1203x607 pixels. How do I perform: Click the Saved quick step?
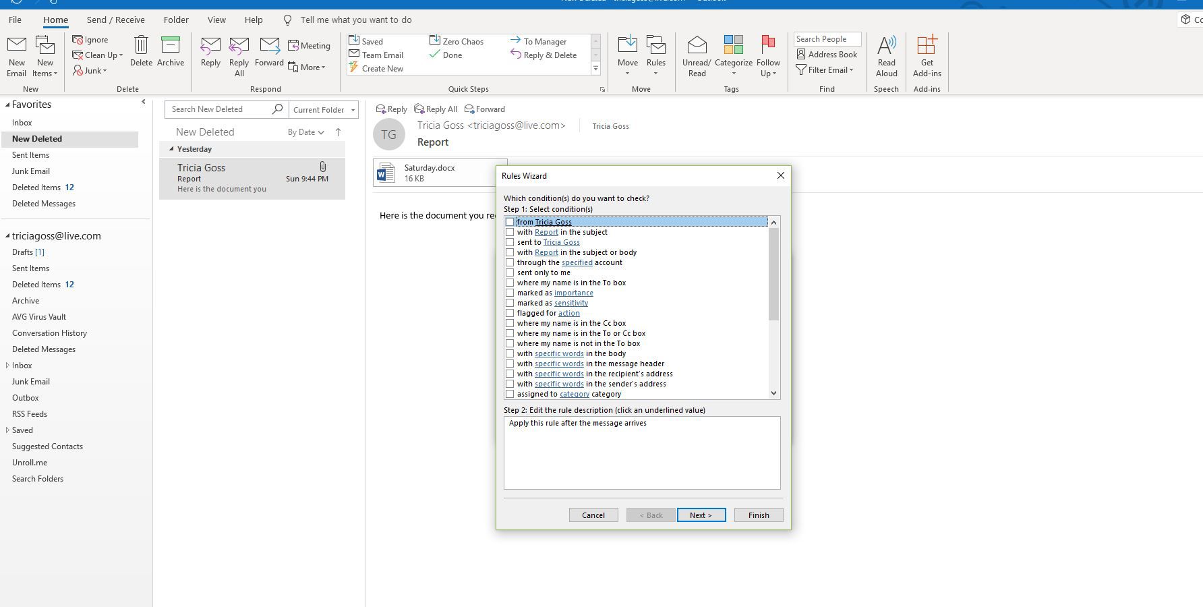click(366, 41)
